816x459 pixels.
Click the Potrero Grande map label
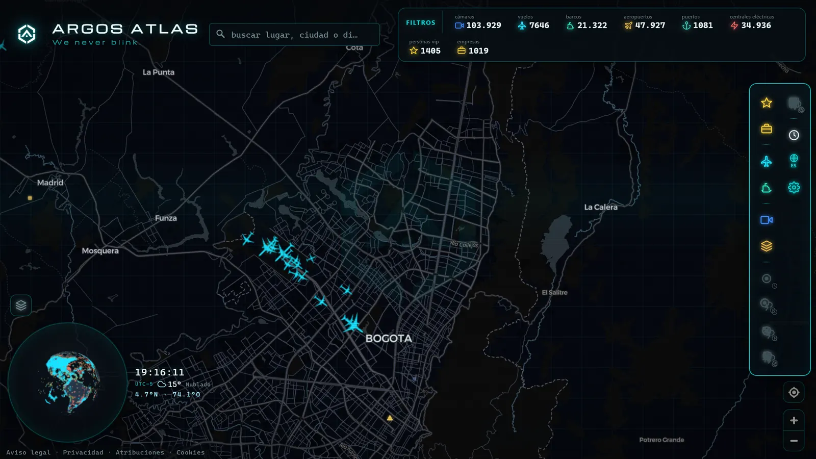coord(661,440)
